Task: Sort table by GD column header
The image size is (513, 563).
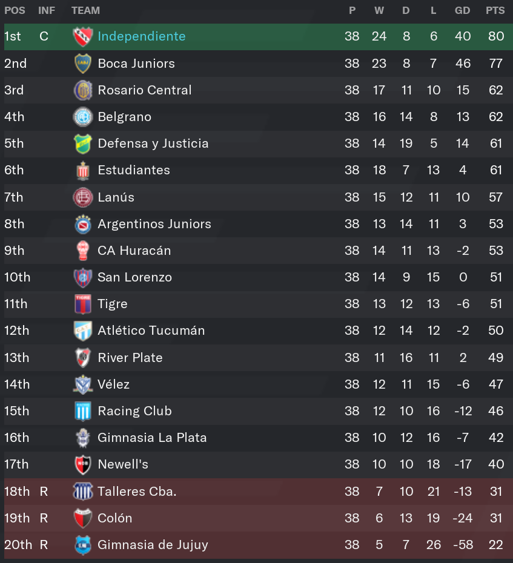Action: (x=462, y=10)
